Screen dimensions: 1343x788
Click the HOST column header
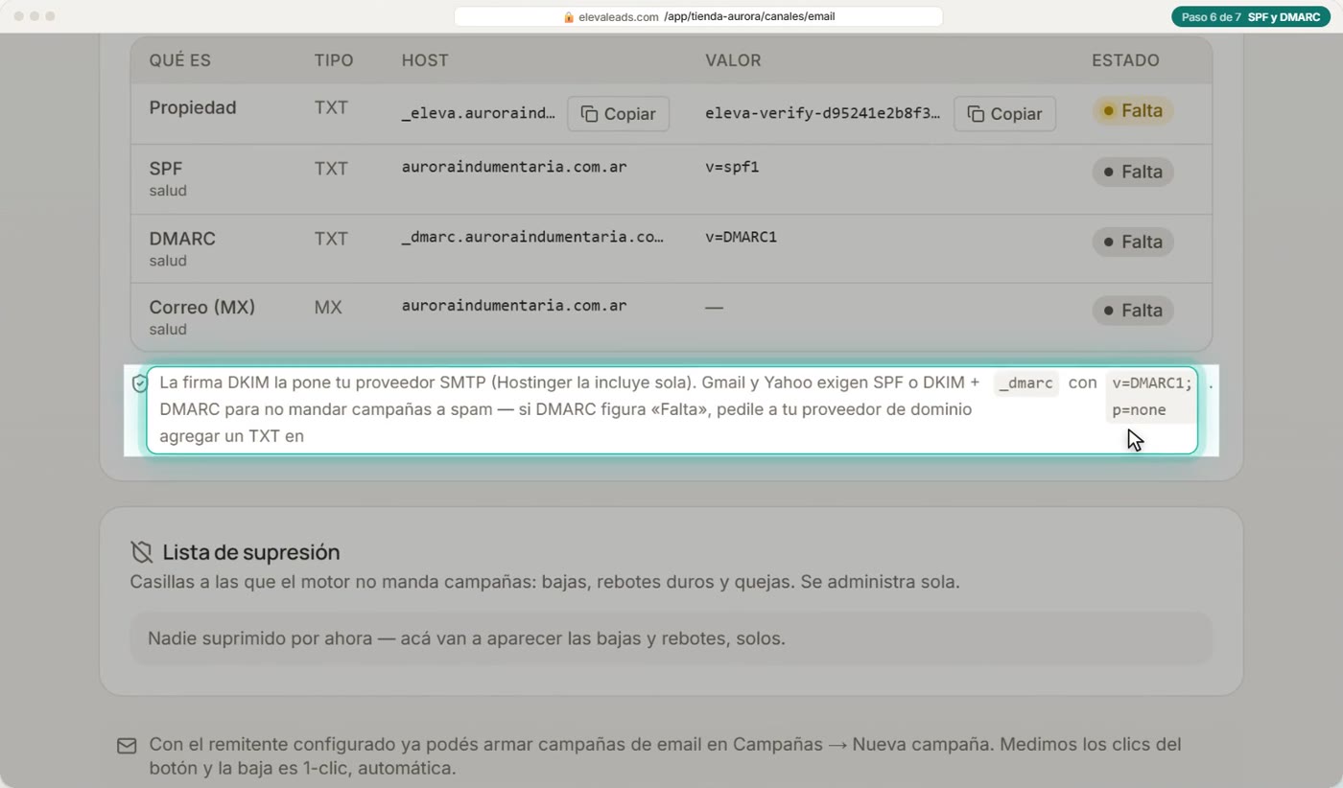pos(425,60)
